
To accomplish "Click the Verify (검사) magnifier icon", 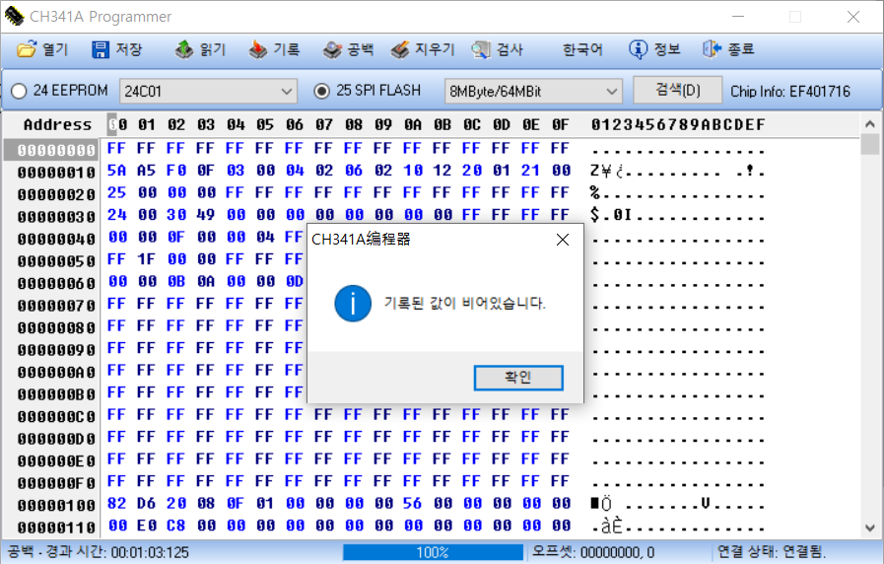I will tap(481, 49).
